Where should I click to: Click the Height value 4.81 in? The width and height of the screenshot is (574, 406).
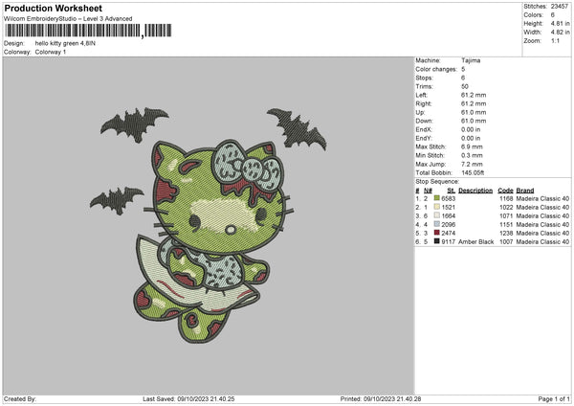pyautogui.click(x=560, y=23)
